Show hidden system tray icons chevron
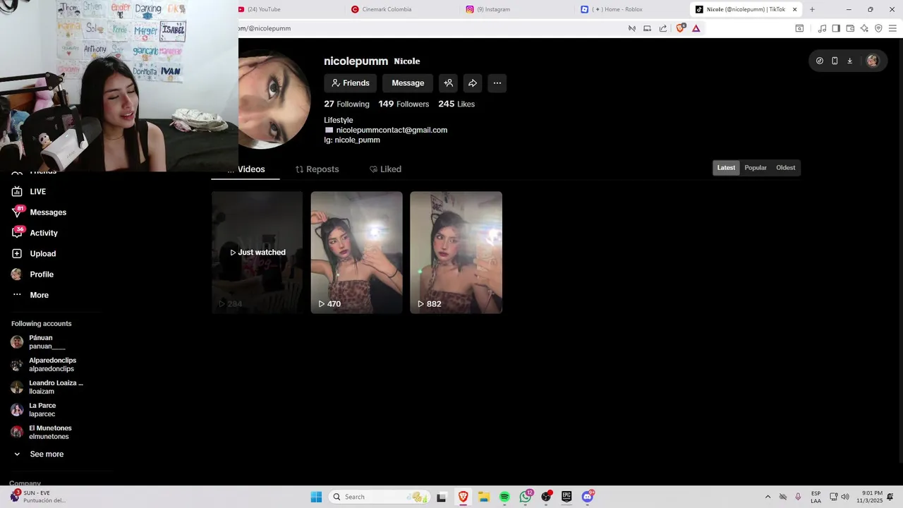 tap(768, 497)
